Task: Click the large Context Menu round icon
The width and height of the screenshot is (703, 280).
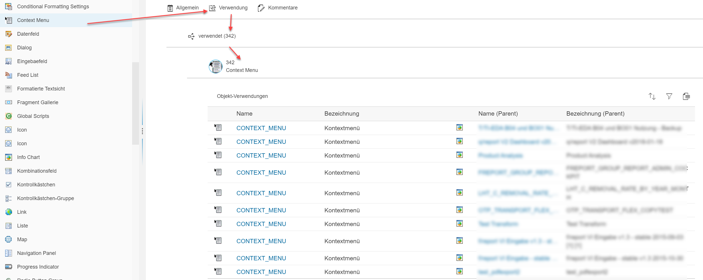Action: pyautogui.click(x=216, y=67)
